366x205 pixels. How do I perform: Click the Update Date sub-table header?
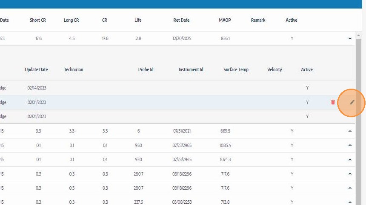36,69
